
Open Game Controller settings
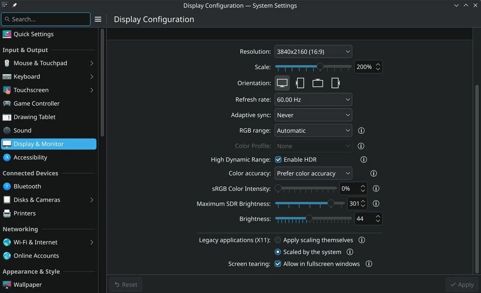(49, 104)
